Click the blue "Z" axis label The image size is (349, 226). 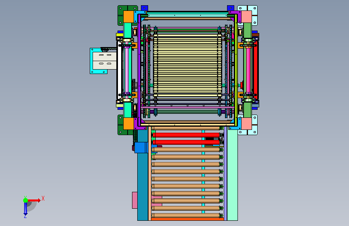[25, 216]
